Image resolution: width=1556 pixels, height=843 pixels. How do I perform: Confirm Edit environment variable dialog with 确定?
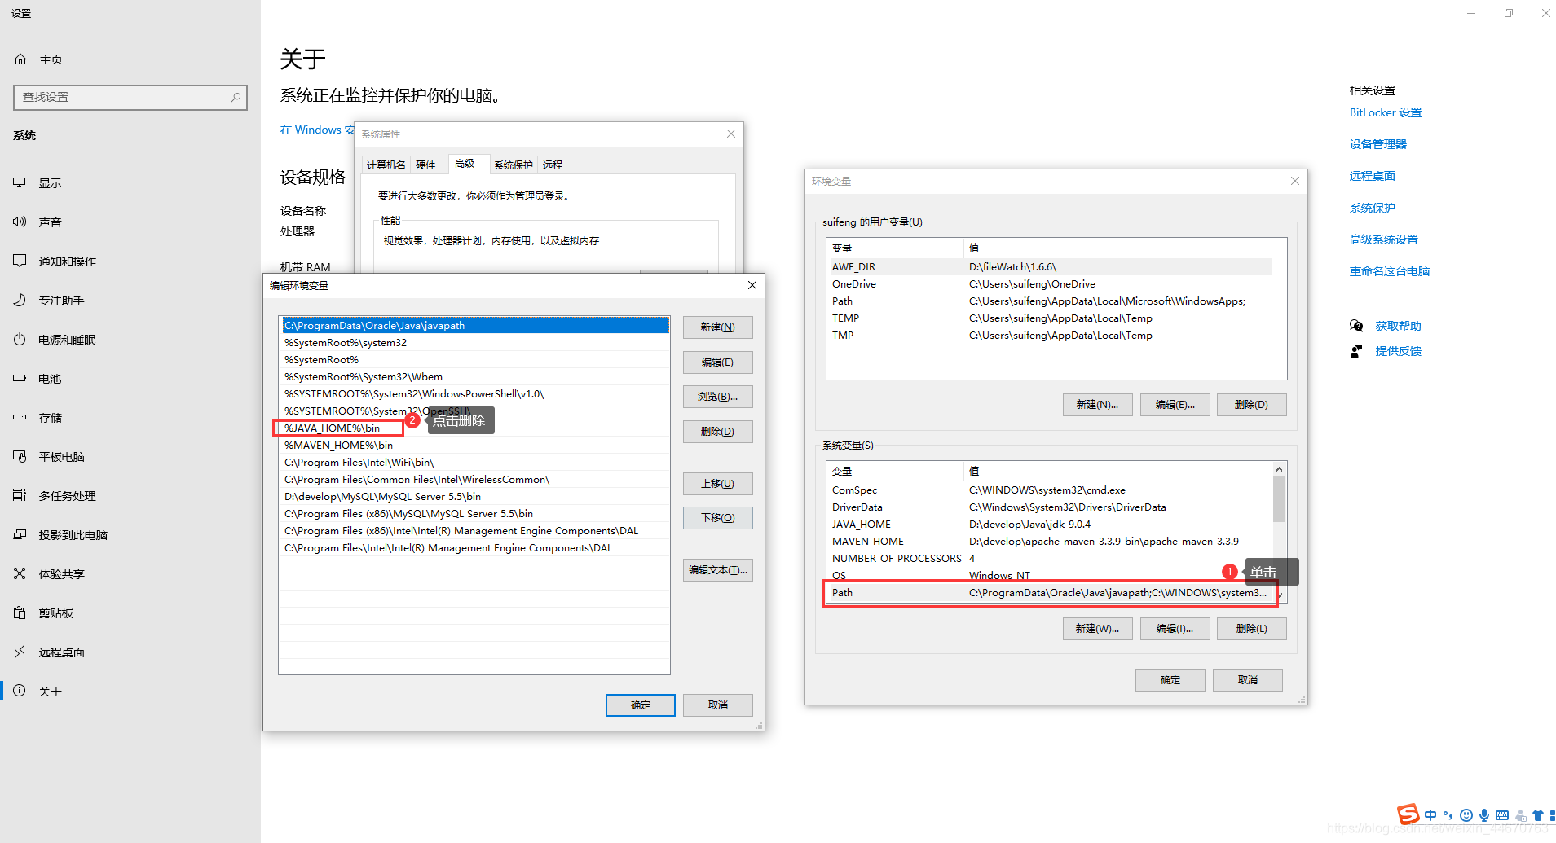pos(640,705)
